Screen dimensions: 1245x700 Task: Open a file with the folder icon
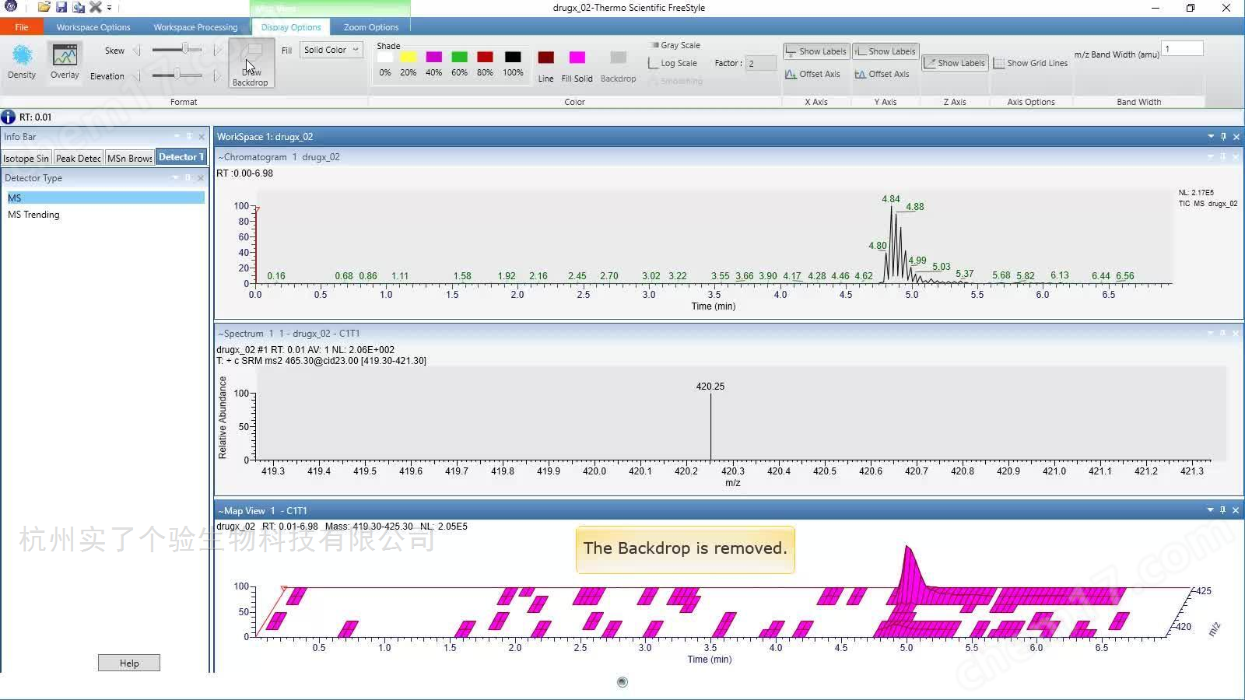(44, 7)
